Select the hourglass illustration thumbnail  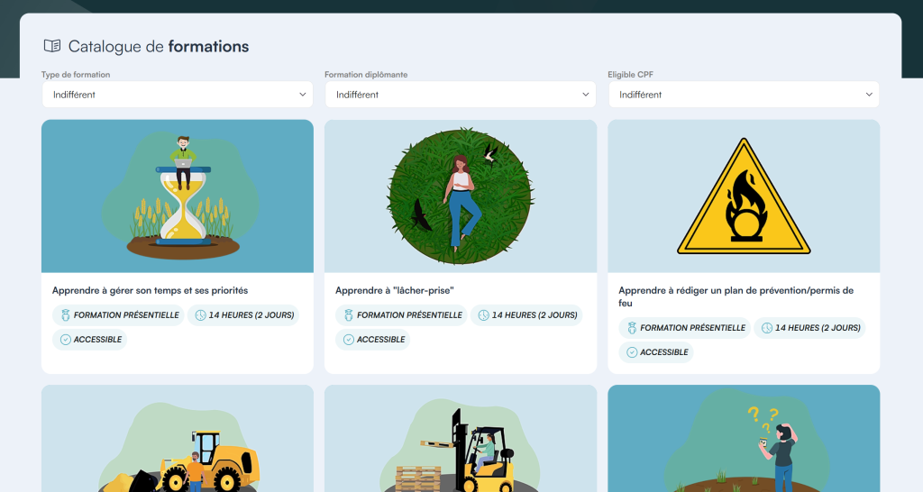(x=178, y=196)
